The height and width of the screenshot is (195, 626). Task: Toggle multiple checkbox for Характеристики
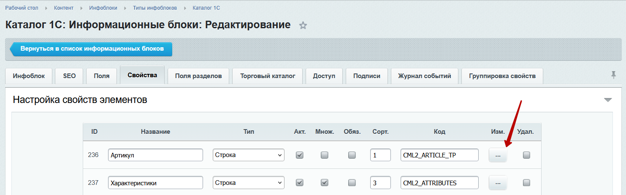[324, 183]
